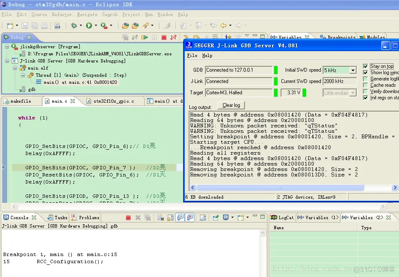
Task: Click Resume in the Debug view
Action: 144,37
